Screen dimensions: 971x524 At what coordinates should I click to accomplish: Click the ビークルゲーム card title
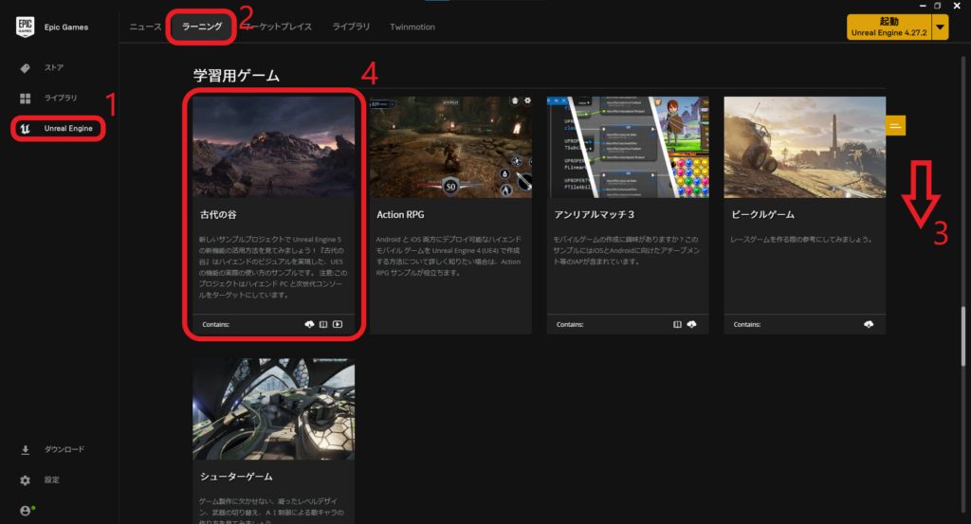763,215
